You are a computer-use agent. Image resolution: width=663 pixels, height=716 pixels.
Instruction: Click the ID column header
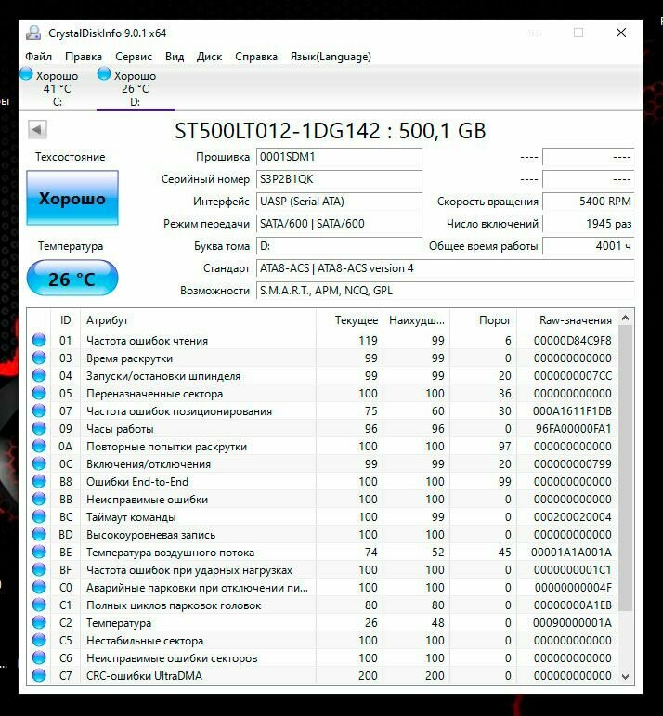point(65,320)
